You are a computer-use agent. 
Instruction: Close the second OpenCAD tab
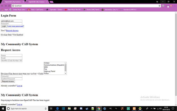47,2
